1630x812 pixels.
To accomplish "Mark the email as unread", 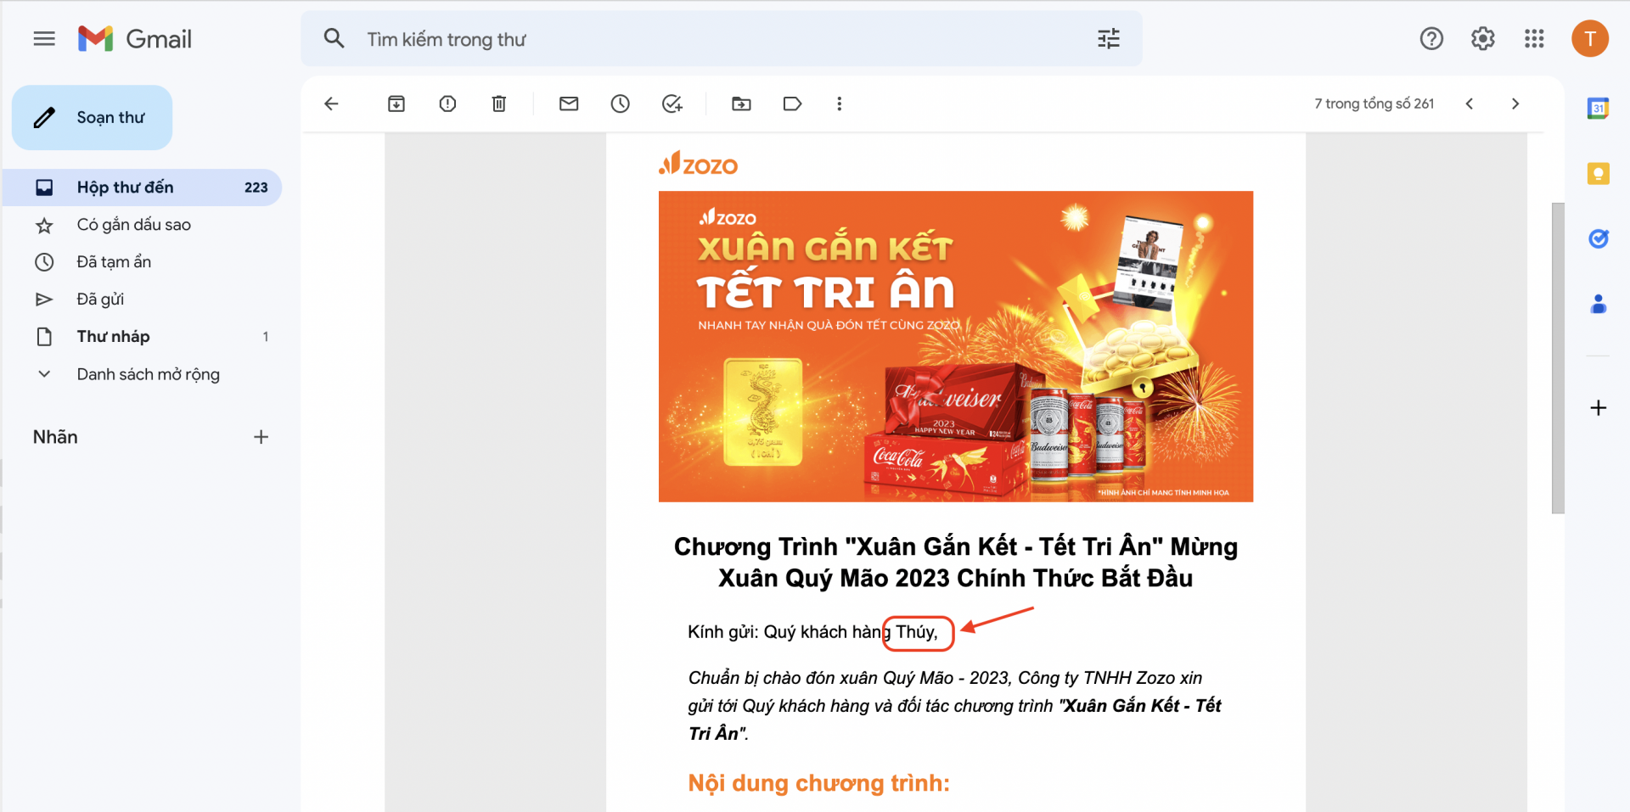I will point(569,104).
